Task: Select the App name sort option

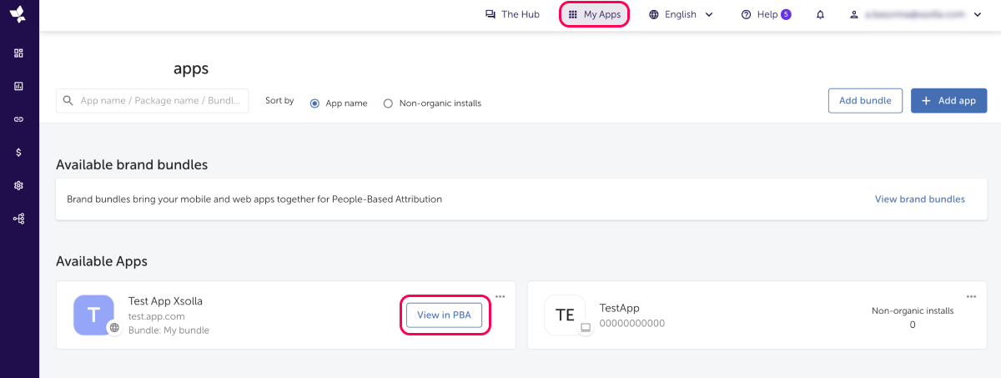Action: click(x=315, y=103)
